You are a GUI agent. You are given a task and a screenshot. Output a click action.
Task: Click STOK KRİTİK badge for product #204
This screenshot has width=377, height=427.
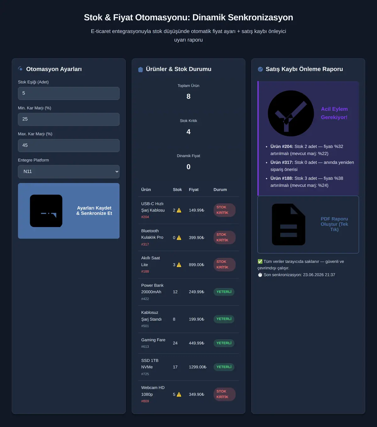point(224,210)
